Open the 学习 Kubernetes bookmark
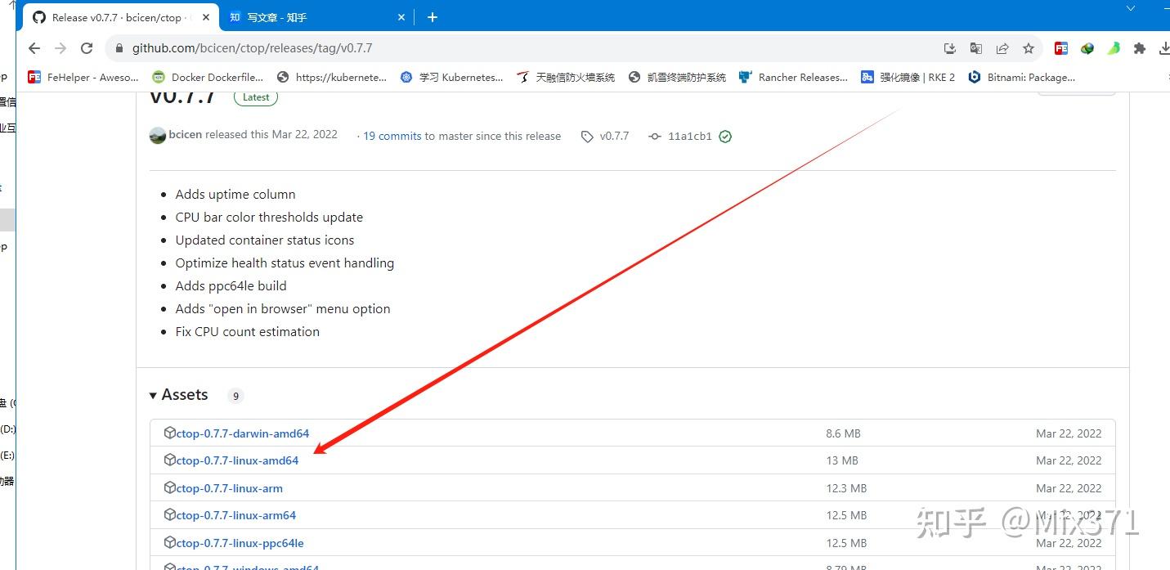Viewport: 1170px width, 570px height. (451, 77)
